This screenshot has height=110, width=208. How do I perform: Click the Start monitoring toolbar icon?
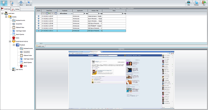(4, 3)
